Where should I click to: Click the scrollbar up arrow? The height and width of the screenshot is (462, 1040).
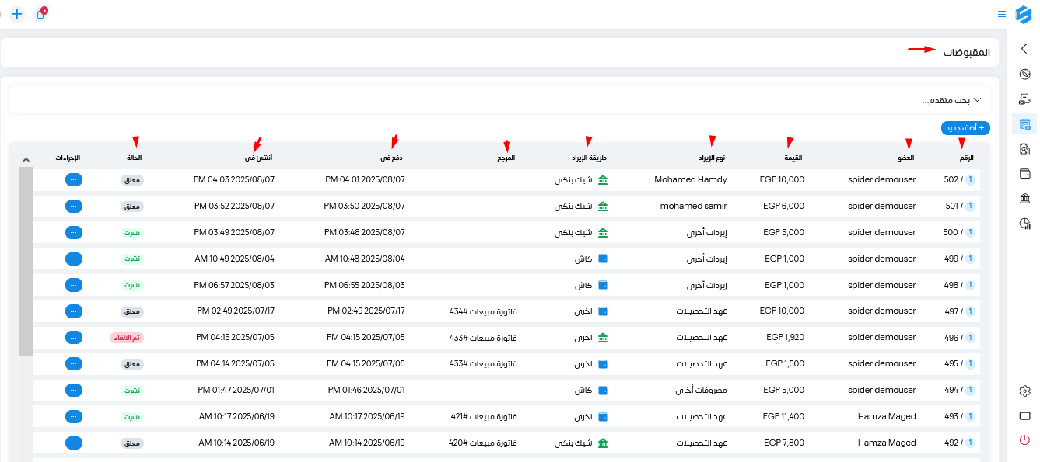[26, 159]
